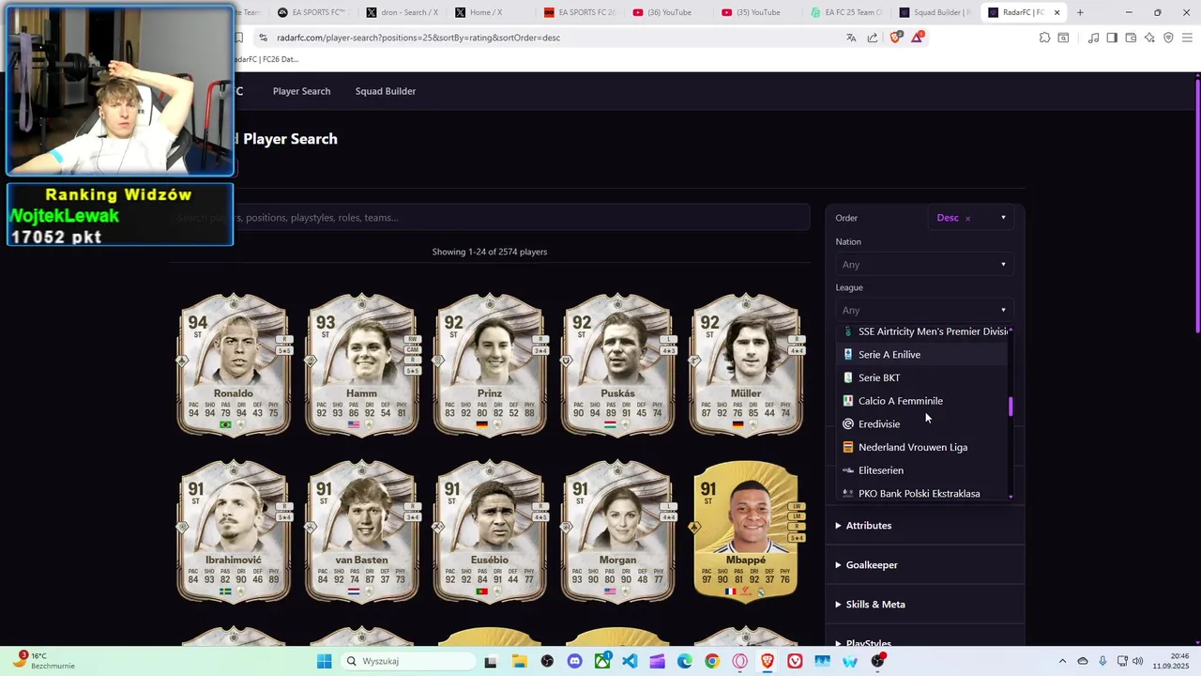View site information icon in address bar
Screen dimensions: 1201x676
pos(263,38)
